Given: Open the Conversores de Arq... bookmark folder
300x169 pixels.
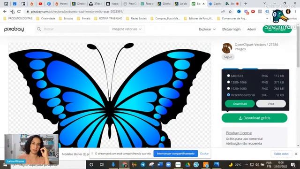Looking at the screenshot, I should pos(232,18).
